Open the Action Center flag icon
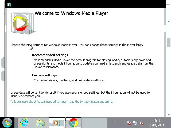 (x=129, y=123)
